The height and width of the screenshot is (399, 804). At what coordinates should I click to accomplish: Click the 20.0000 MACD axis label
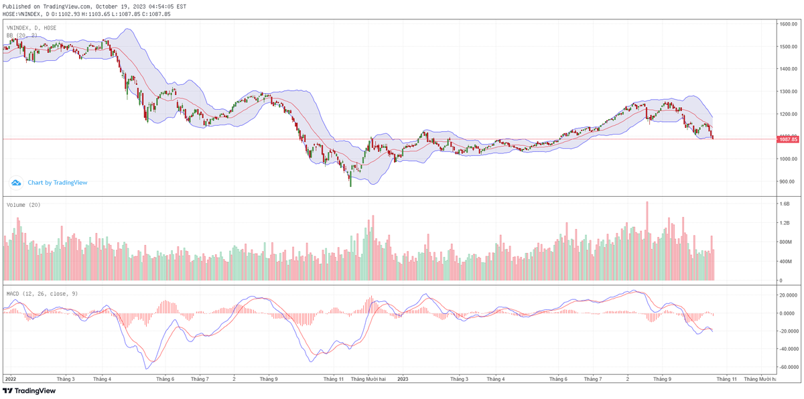coord(788,295)
